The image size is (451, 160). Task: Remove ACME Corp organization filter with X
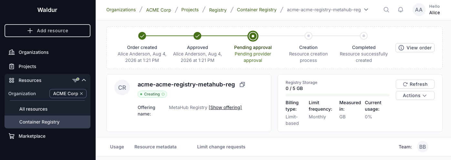click(81, 94)
